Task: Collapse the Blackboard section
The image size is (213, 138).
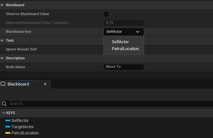Action: point(2,5)
